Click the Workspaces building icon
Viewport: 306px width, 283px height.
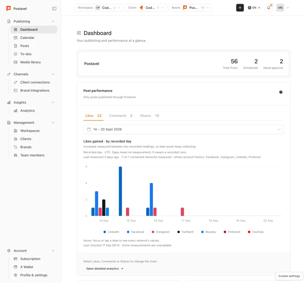click(16, 131)
